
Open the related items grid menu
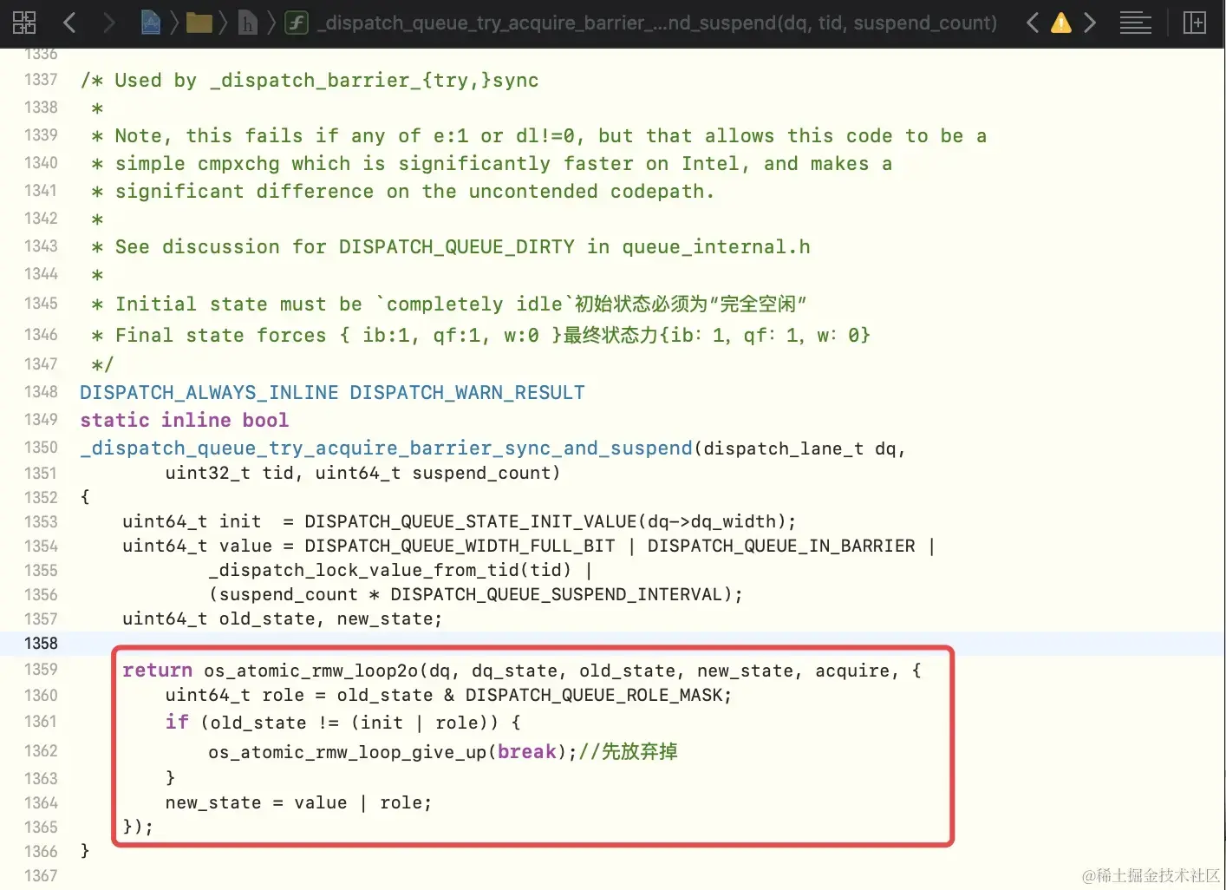coord(24,23)
